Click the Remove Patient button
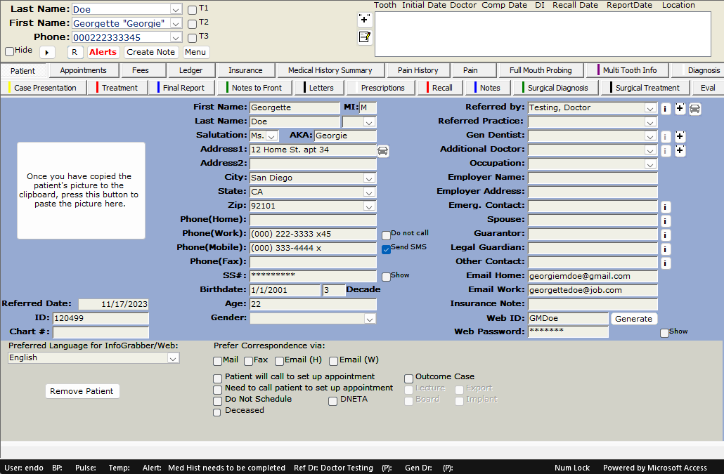The image size is (724, 474). tap(82, 391)
